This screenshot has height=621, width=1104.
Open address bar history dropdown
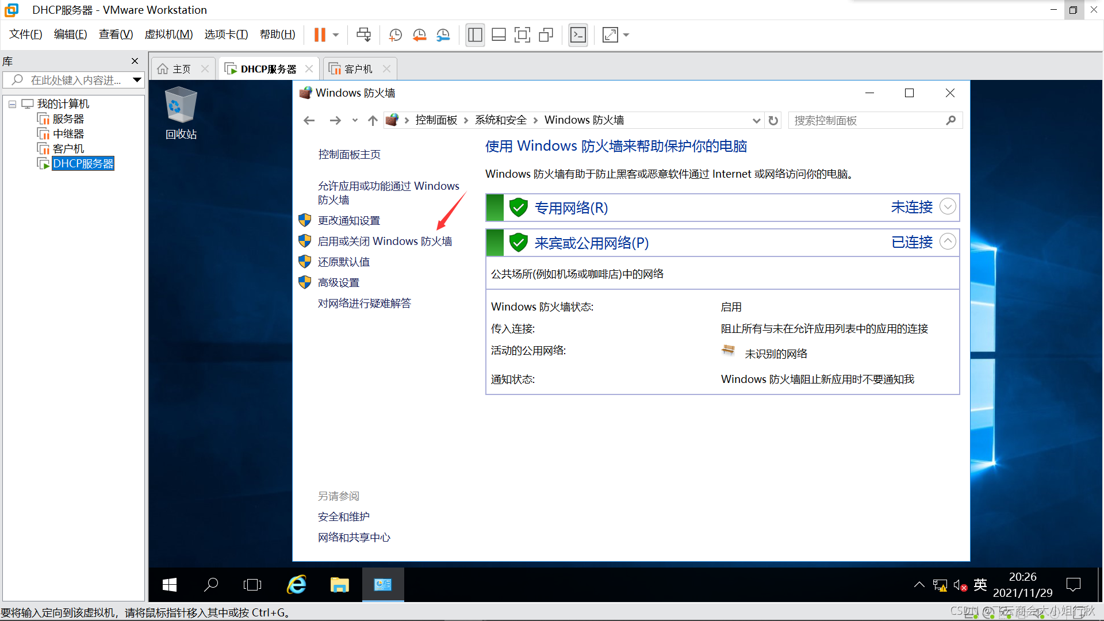coord(756,120)
